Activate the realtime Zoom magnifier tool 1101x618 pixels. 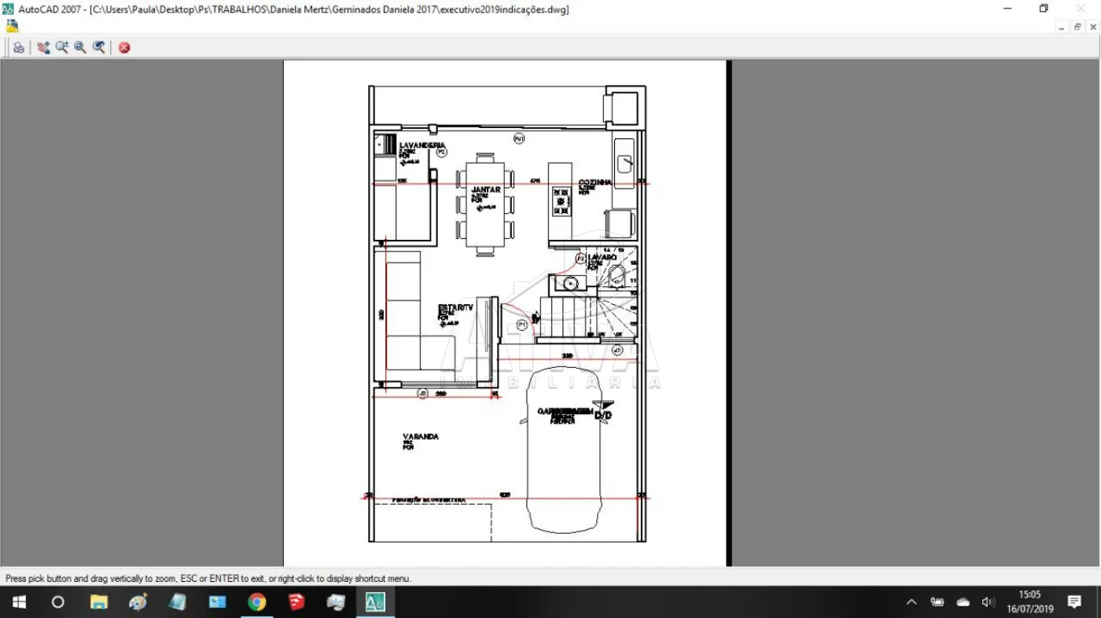(x=61, y=48)
